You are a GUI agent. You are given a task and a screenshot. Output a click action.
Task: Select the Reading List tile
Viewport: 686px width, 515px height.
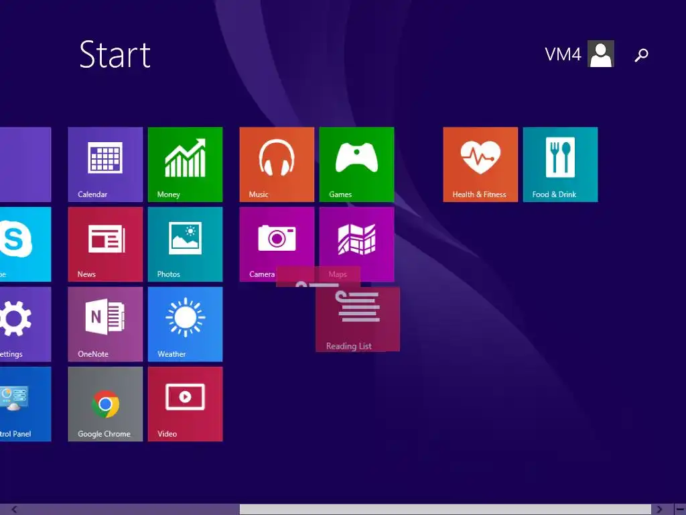click(x=358, y=319)
